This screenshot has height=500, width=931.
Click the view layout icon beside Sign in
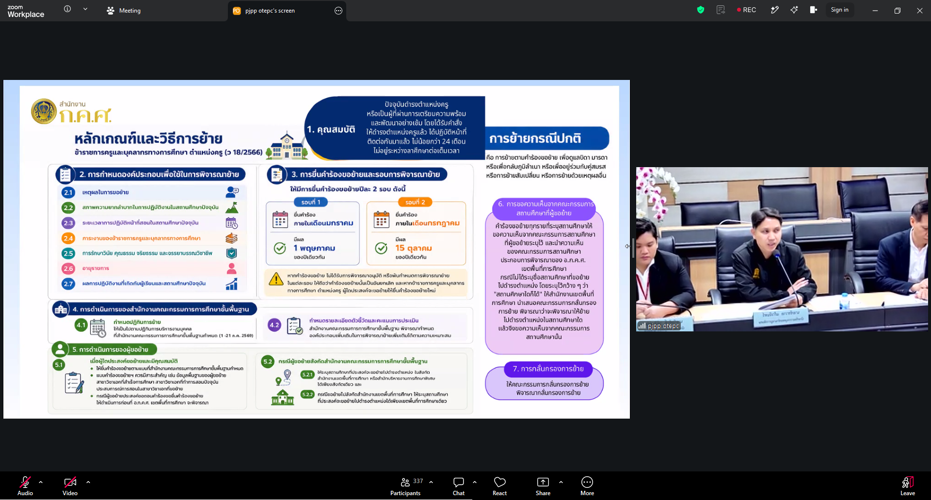click(814, 10)
